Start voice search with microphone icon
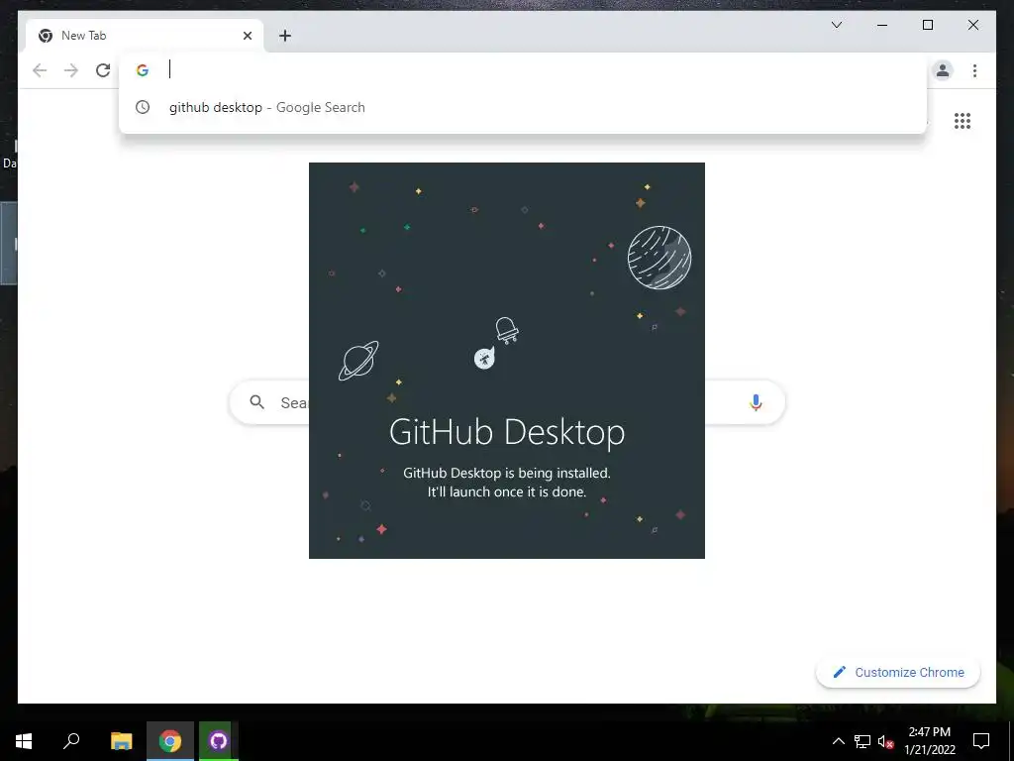Viewport: 1014px width, 761px height. pyautogui.click(x=756, y=402)
